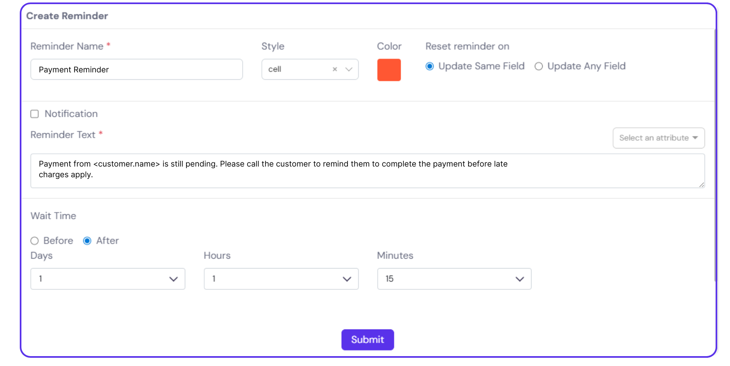This screenshot has width=730, height=366.
Task: Select the Update Same Field radio option
Action: [429, 66]
